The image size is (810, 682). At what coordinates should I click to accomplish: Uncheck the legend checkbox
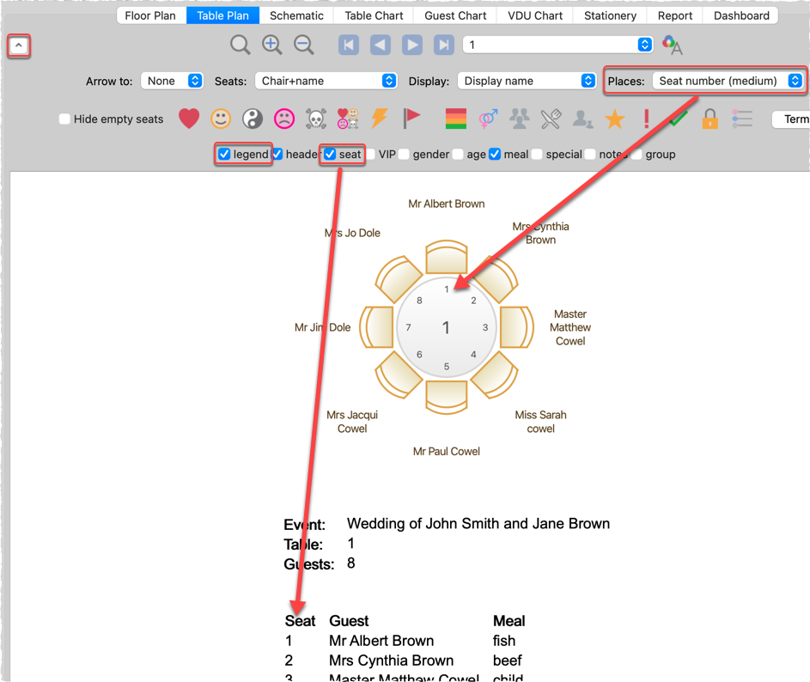click(224, 155)
